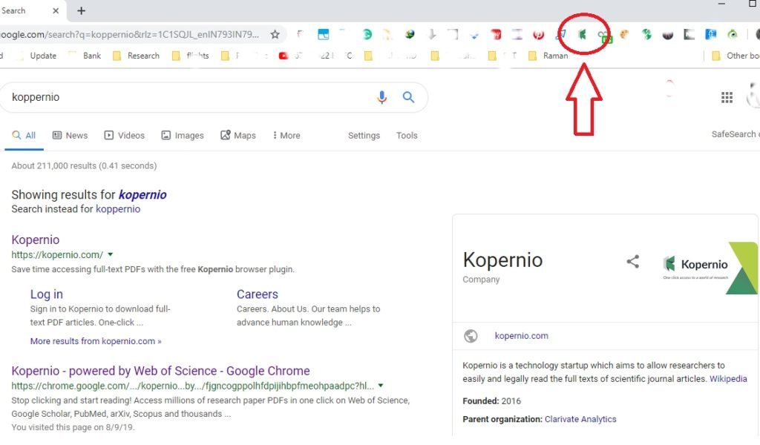Screen dimensions: 760x445
Task: Click the 'Founded: 2016' text
Action: click(x=491, y=401)
